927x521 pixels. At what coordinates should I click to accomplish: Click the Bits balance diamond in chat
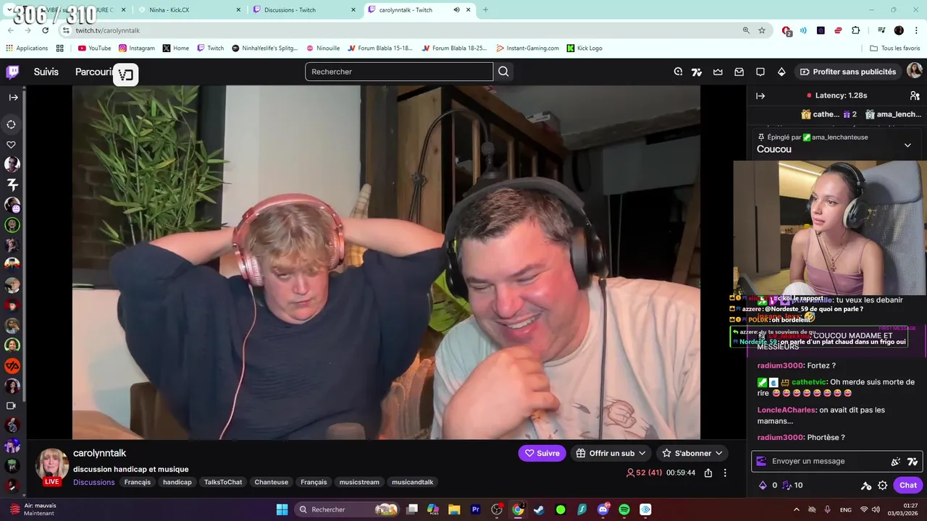[768, 486]
